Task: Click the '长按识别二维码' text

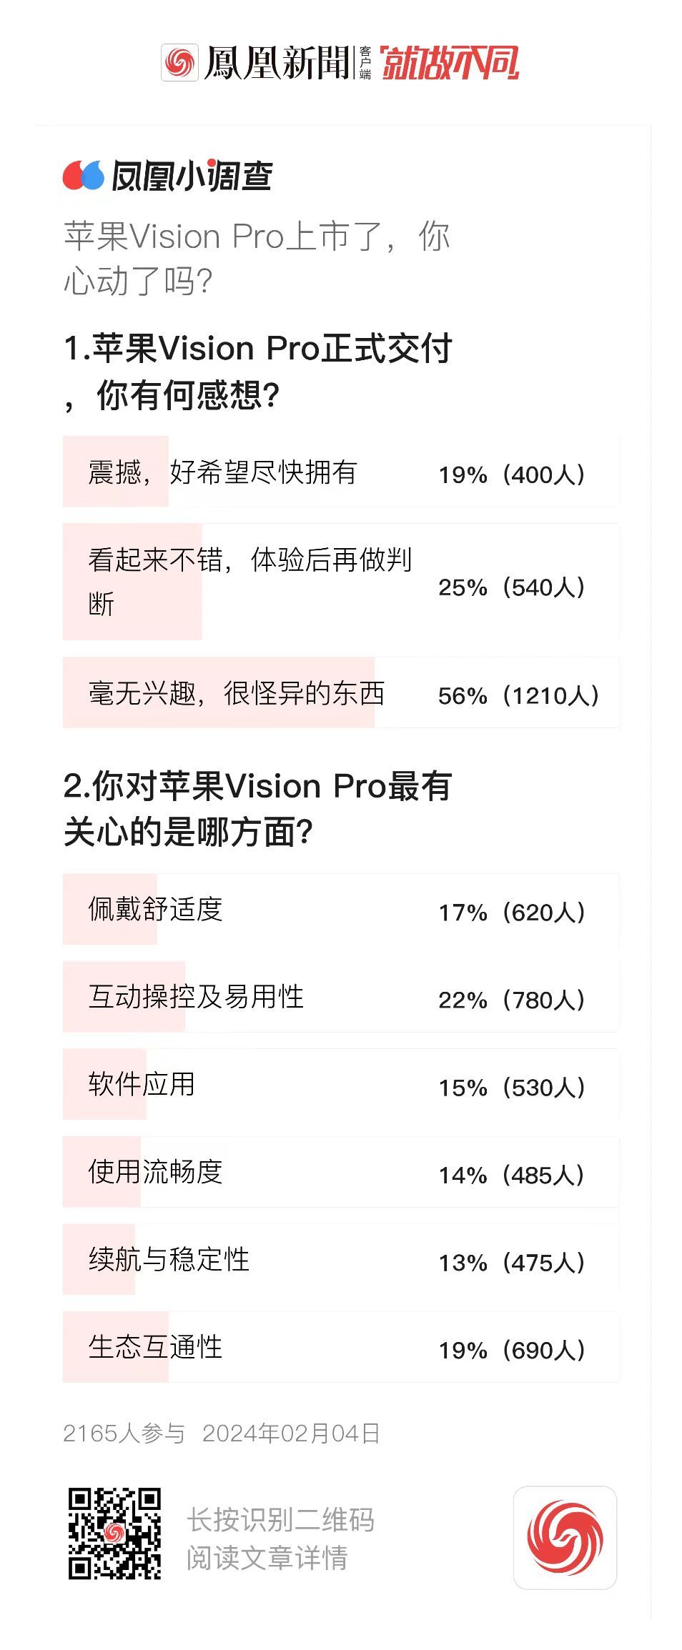Action: 280,1519
